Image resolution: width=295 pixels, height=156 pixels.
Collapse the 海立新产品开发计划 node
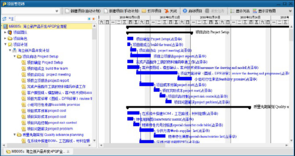pyautogui.click(x=10, y=50)
